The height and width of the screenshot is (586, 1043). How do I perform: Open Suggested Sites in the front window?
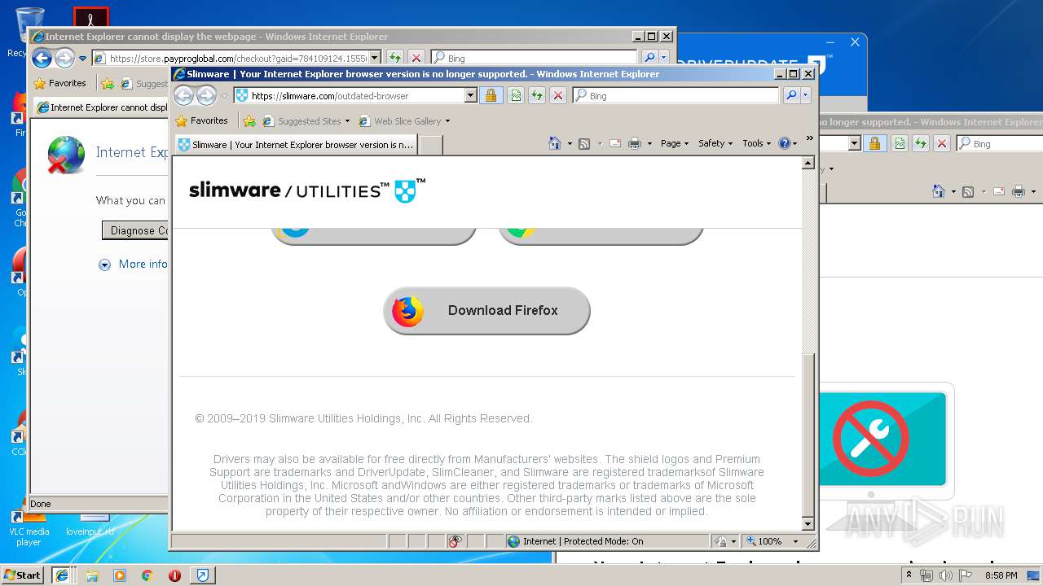[x=306, y=121]
